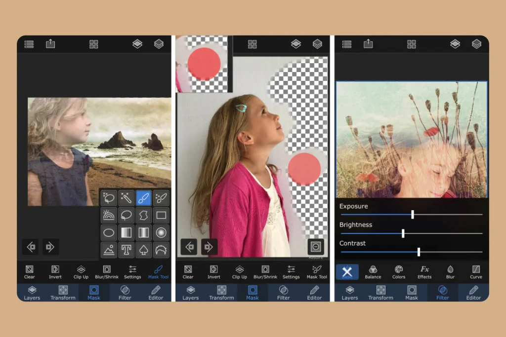Pick the rectangle mask tool

click(x=161, y=216)
